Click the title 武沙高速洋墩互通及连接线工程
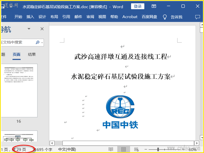This screenshot has height=153, width=204. coord(121,57)
